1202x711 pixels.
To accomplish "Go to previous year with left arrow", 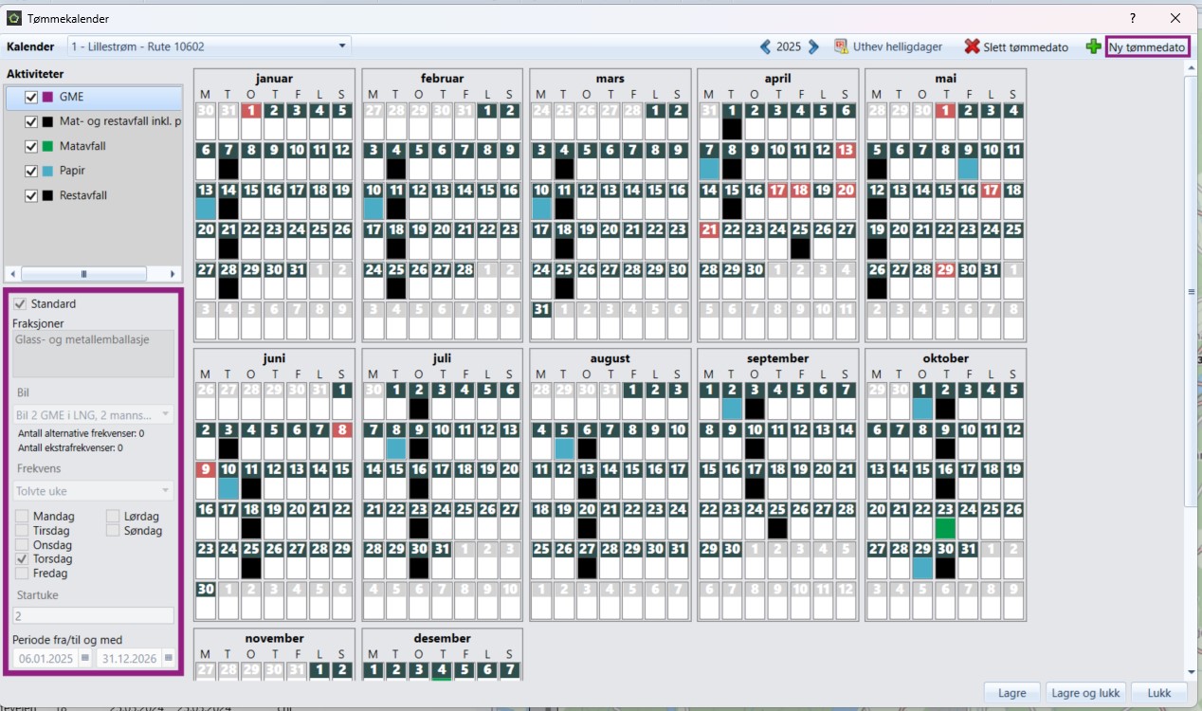I will 765,46.
